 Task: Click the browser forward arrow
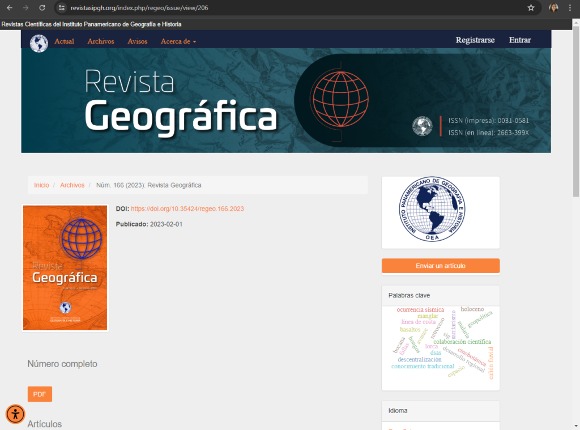(x=25, y=8)
